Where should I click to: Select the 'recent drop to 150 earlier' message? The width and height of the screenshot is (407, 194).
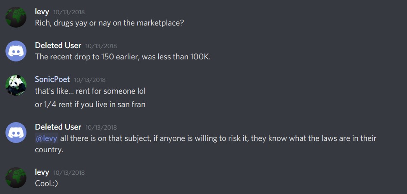(123, 57)
